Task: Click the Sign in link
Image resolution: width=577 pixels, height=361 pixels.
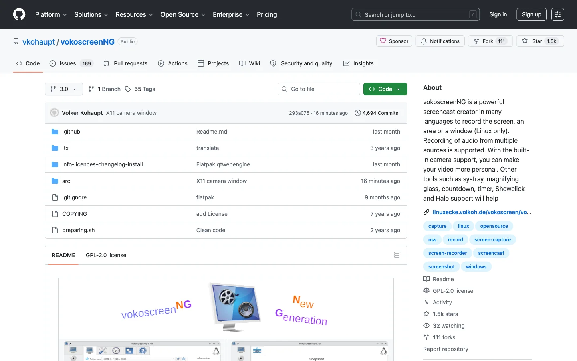Action: pyautogui.click(x=498, y=14)
